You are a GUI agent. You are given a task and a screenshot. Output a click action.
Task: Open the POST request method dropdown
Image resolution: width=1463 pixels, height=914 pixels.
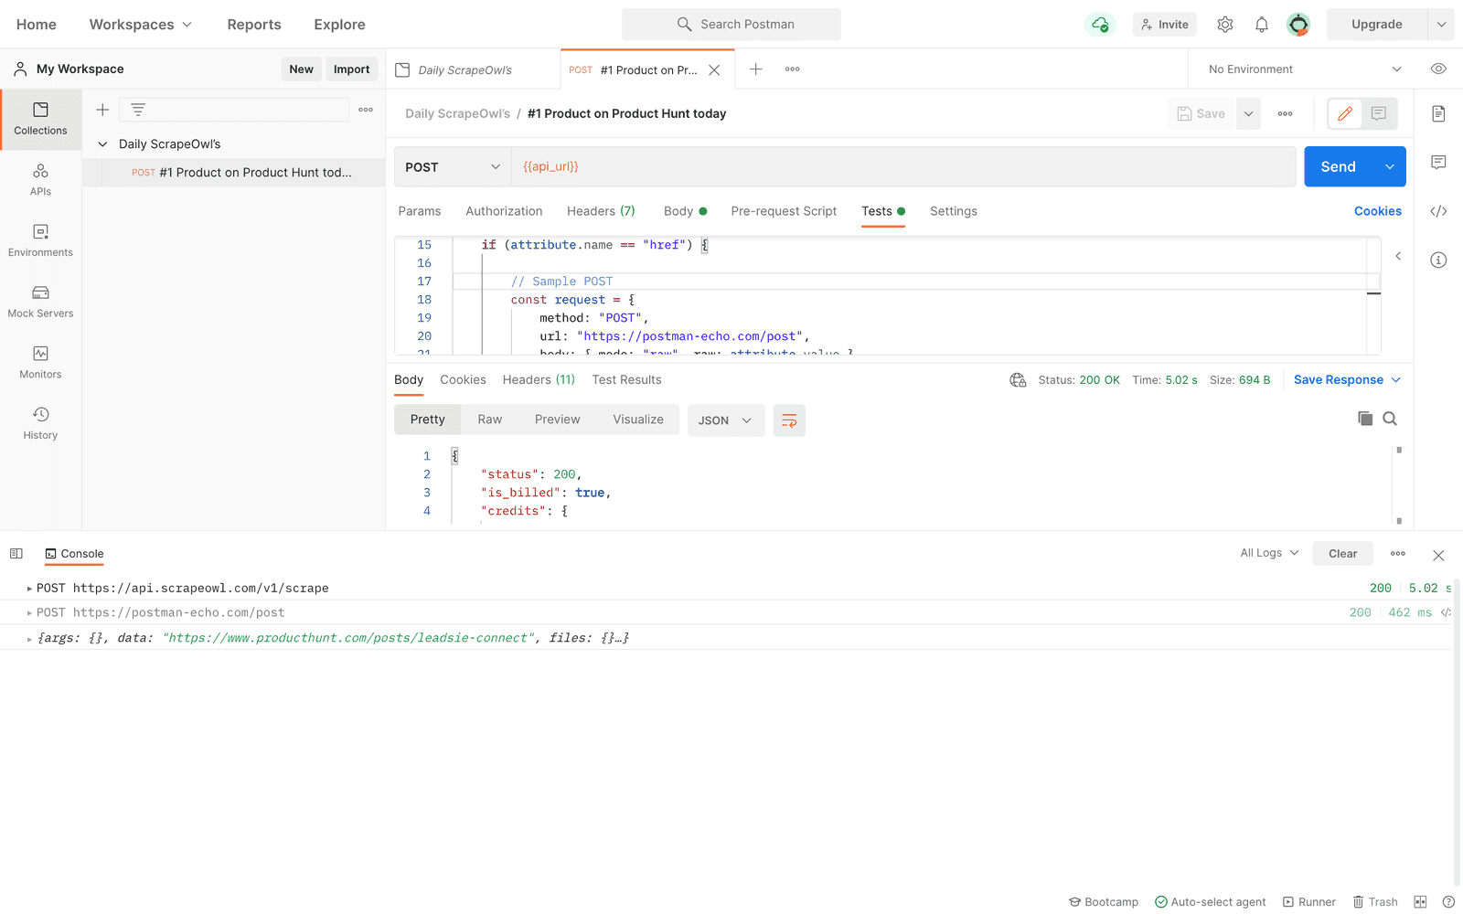(x=452, y=166)
